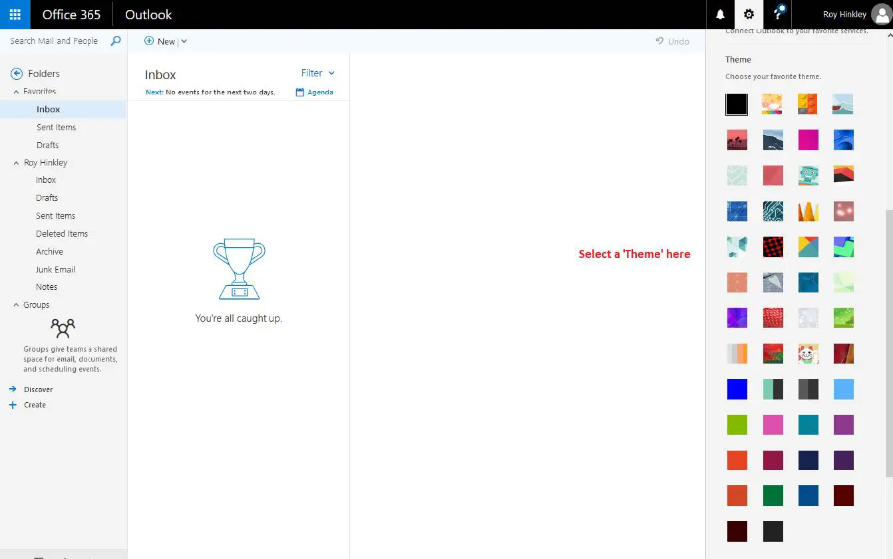Click the back arrow next to Folders
Screen dimensions: 893x559
[x=15, y=73]
